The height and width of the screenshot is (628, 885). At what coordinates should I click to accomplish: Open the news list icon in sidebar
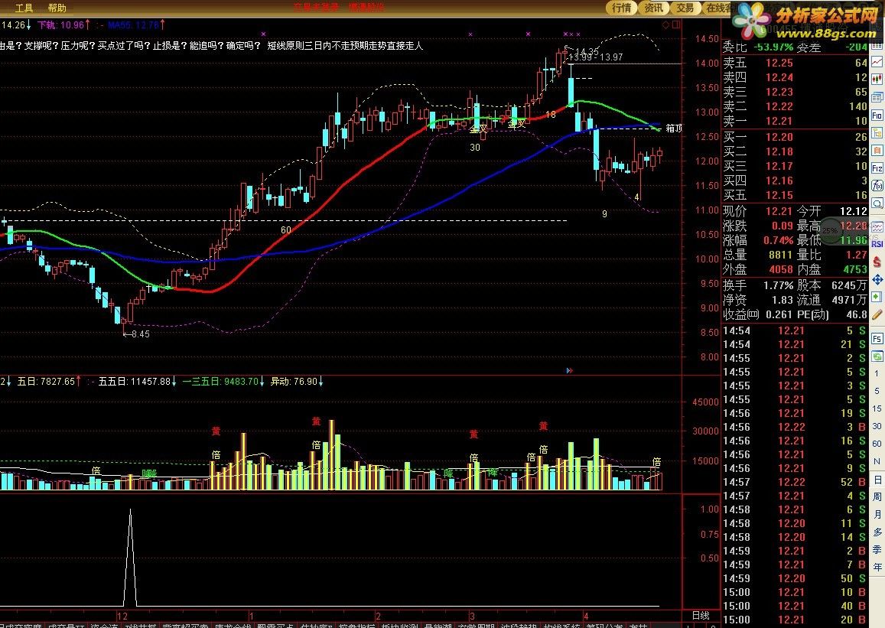[x=877, y=97]
